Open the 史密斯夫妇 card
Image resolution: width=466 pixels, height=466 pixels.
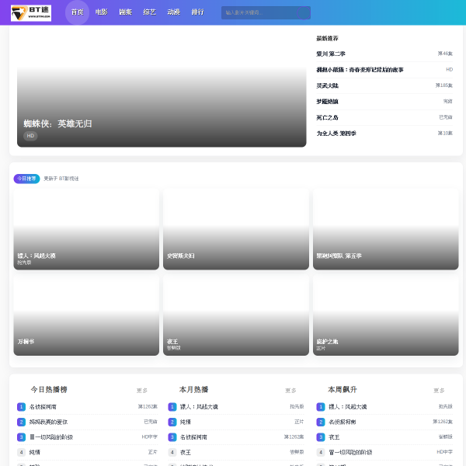[x=236, y=229]
